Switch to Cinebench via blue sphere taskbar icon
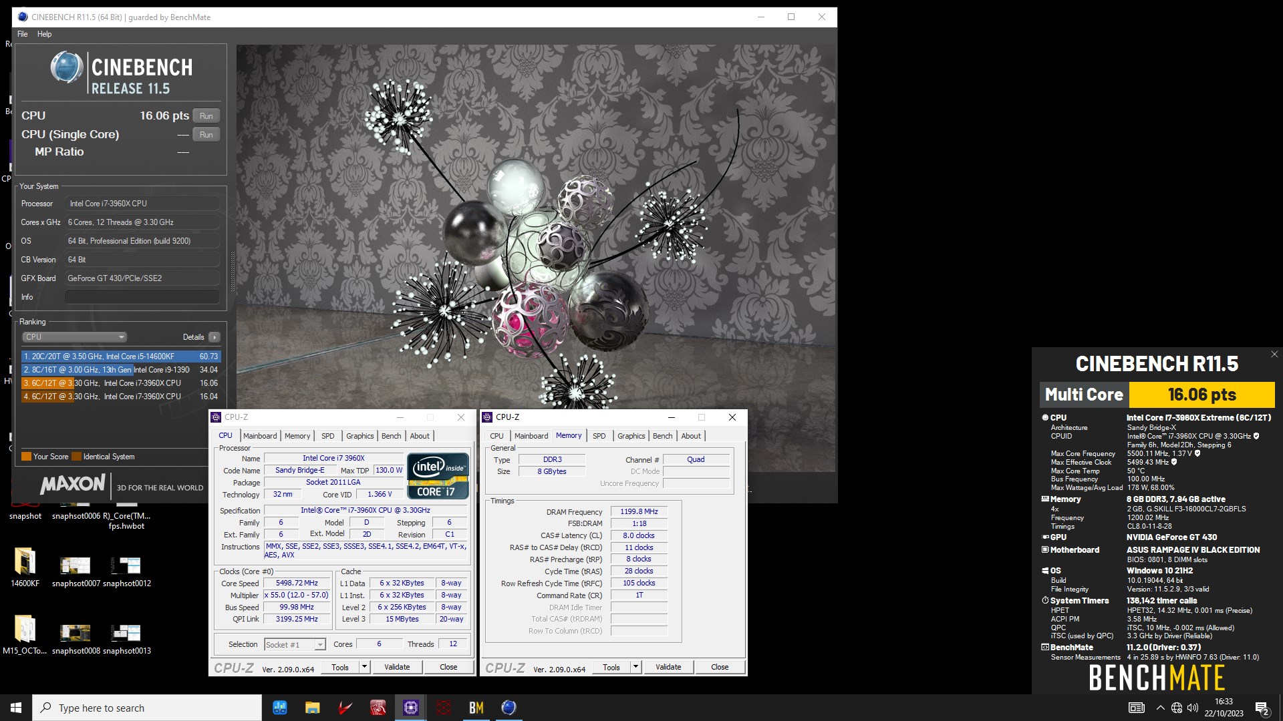Screen dimensions: 1283x721 point(509,708)
